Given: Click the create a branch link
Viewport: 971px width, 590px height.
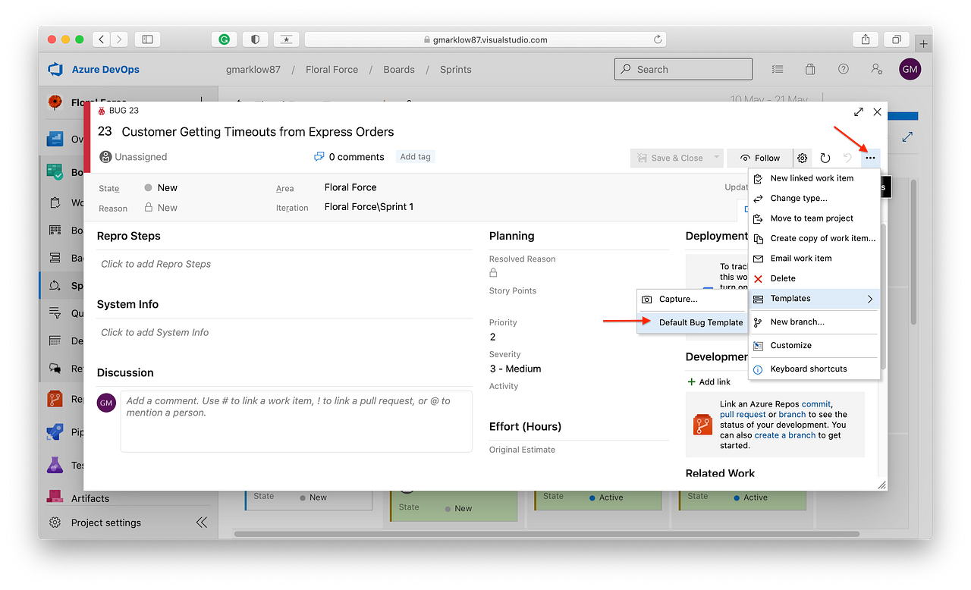Looking at the screenshot, I should pos(784,435).
